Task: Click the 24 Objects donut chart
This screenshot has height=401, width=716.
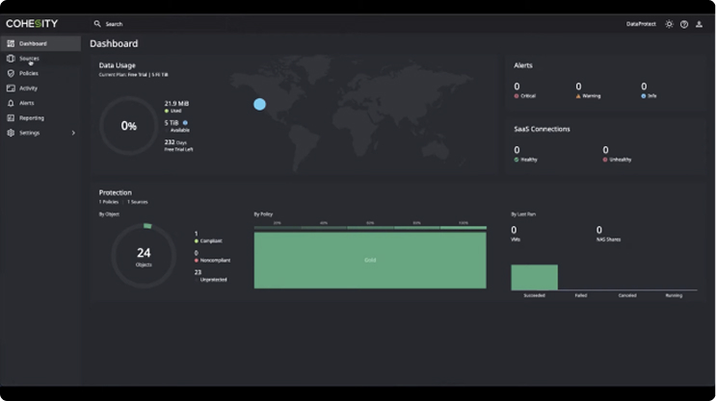Action: (144, 256)
